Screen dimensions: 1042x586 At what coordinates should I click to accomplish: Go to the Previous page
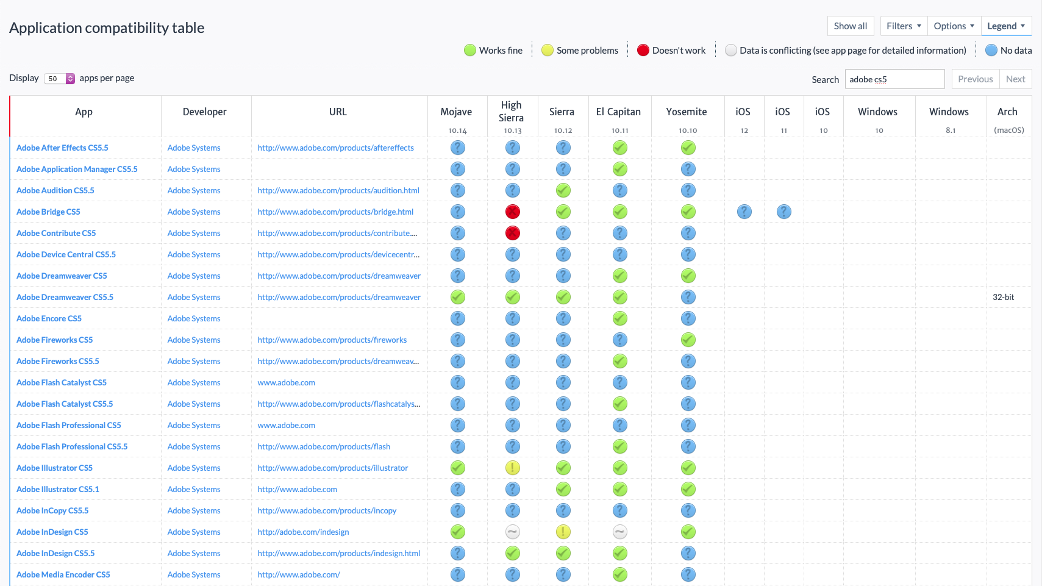pos(976,79)
